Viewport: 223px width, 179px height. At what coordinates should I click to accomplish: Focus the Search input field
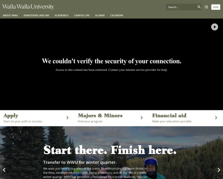181,7
